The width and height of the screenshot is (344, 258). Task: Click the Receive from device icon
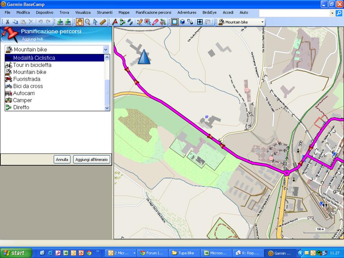coord(68,22)
